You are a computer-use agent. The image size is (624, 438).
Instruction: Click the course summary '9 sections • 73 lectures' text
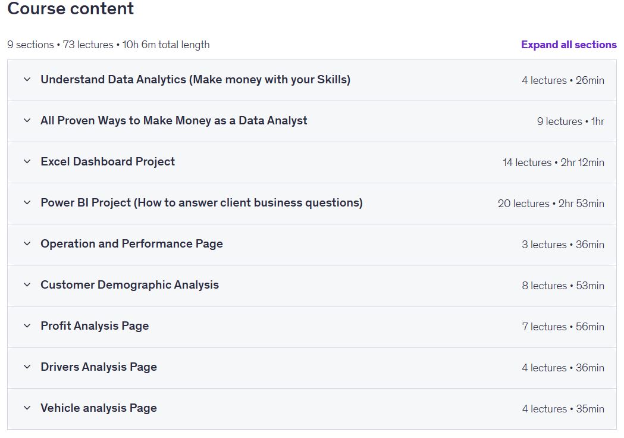tap(60, 45)
